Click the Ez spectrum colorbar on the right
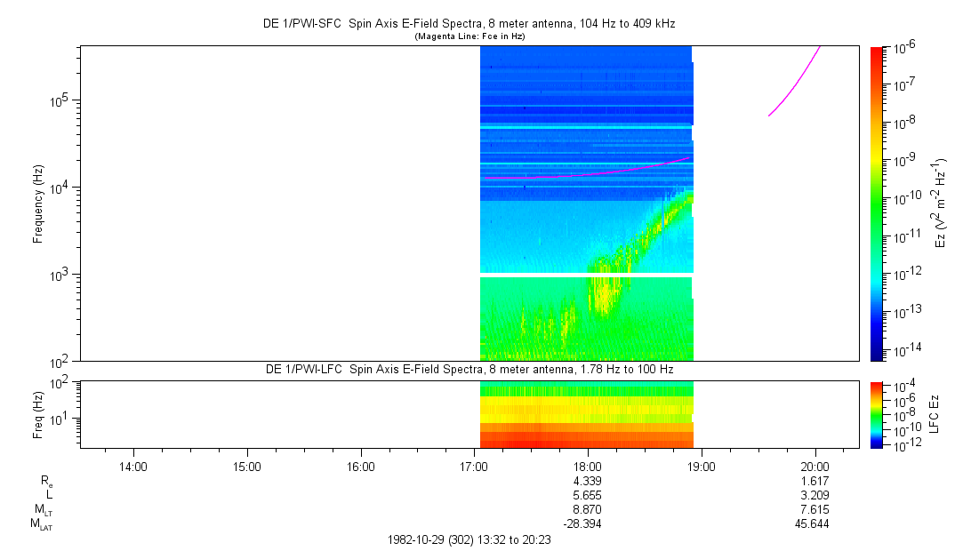 coord(877,203)
